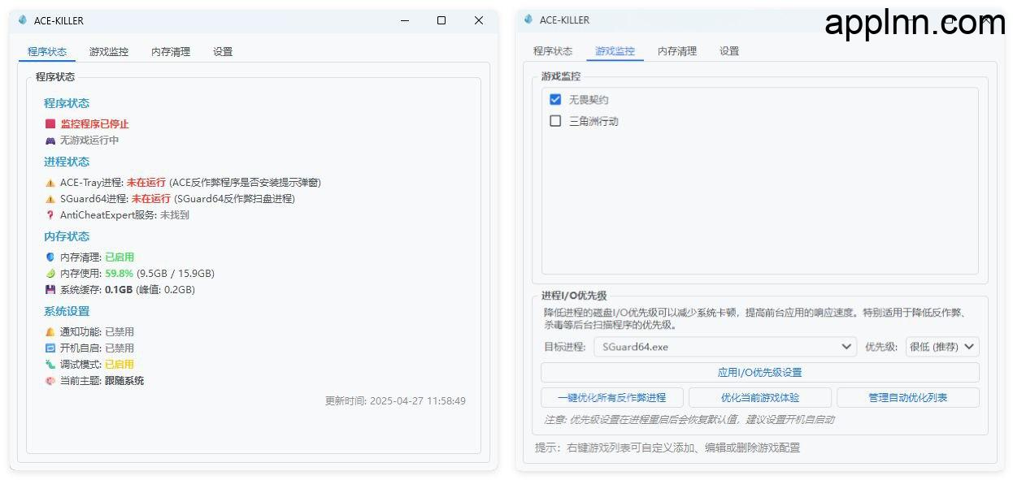Click 内存使用 59.8% value text
Image resolution: width=1013 pixels, height=480 pixels.
(119, 274)
